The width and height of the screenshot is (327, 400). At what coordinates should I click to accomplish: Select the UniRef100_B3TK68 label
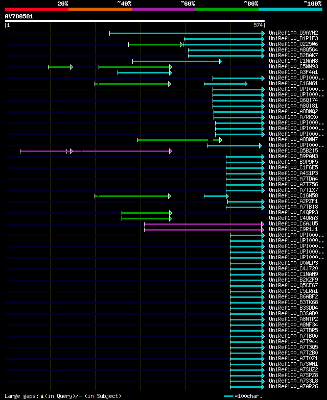click(x=293, y=302)
